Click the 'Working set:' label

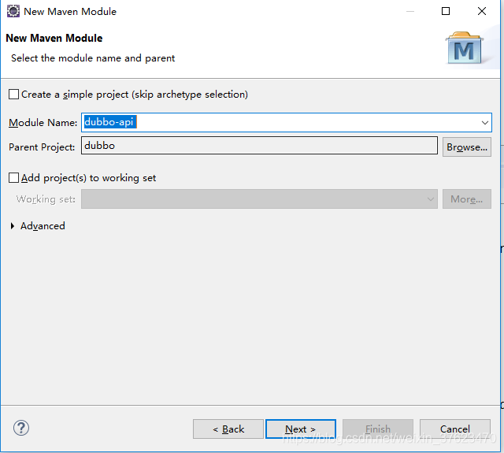point(46,199)
